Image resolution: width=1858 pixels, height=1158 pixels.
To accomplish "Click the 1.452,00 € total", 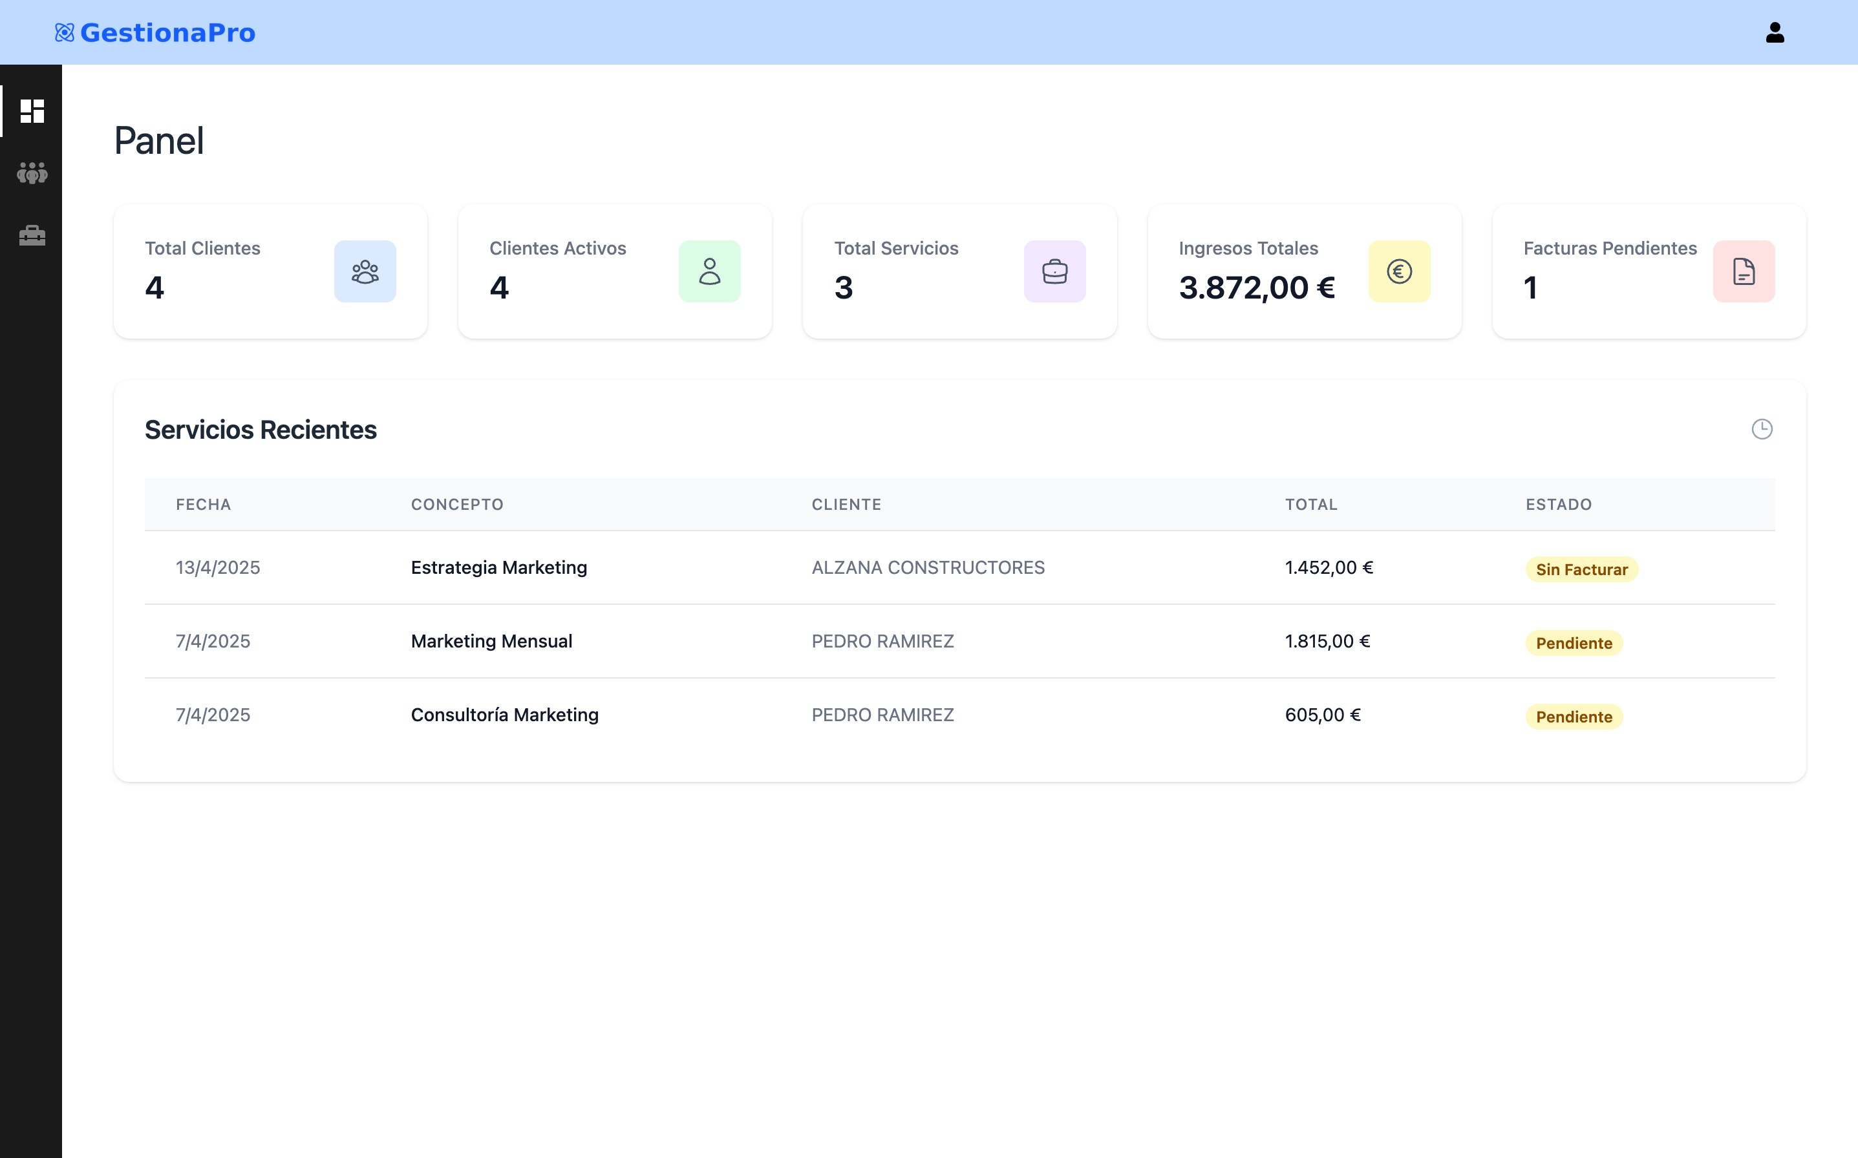I will tap(1329, 567).
